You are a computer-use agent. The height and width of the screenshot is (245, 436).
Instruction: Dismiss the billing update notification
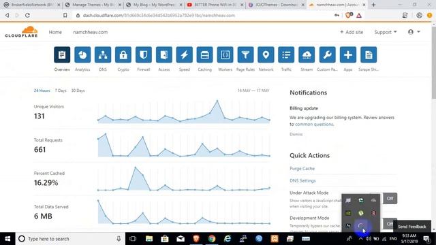click(x=296, y=134)
